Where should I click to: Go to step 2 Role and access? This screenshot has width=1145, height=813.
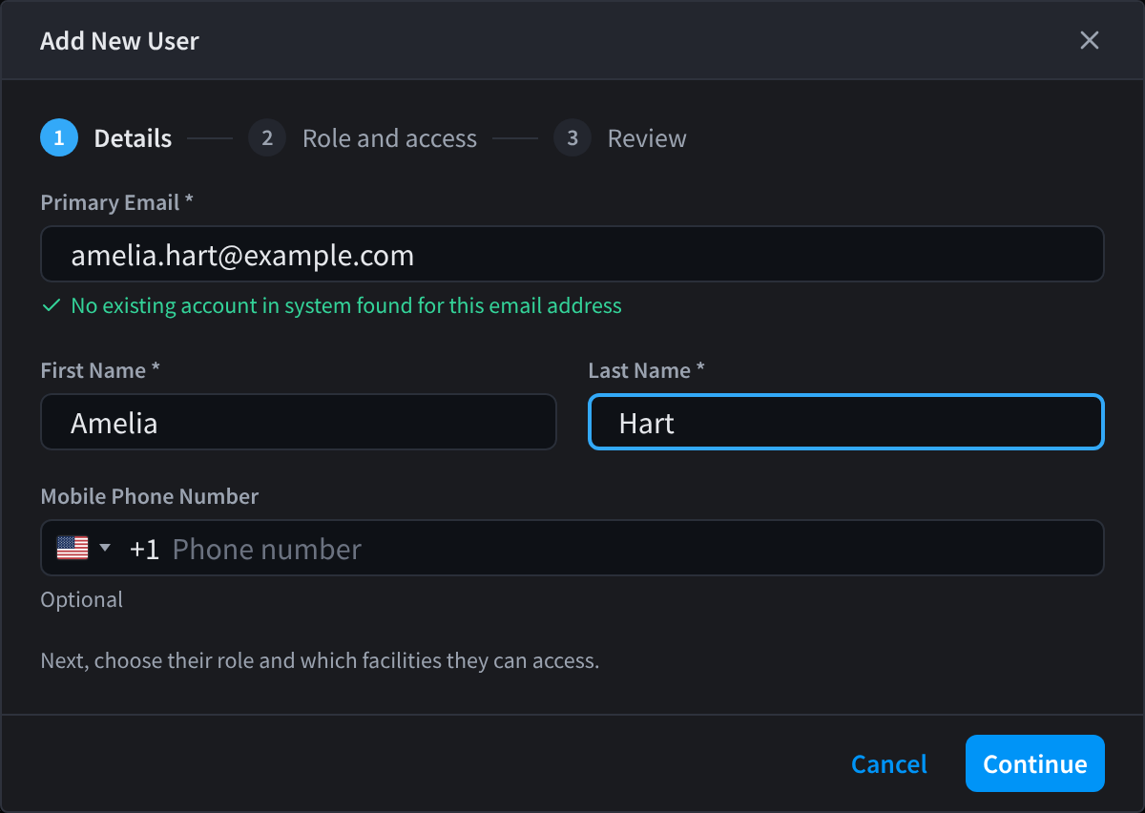point(363,138)
